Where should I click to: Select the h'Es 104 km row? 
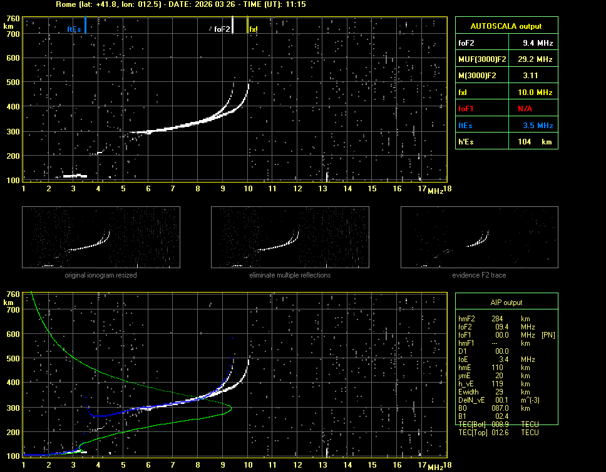click(506, 142)
